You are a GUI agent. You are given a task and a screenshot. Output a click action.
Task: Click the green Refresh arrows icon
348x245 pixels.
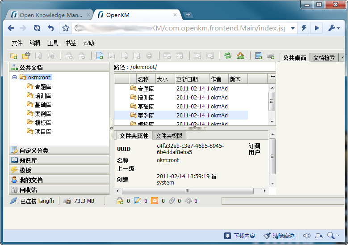228,56
